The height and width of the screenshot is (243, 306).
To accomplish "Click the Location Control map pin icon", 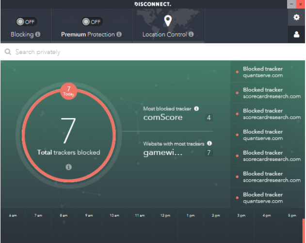I will 168,21.
